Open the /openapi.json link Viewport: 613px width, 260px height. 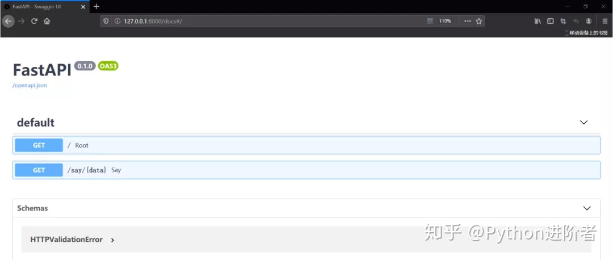tap(30, 85)
